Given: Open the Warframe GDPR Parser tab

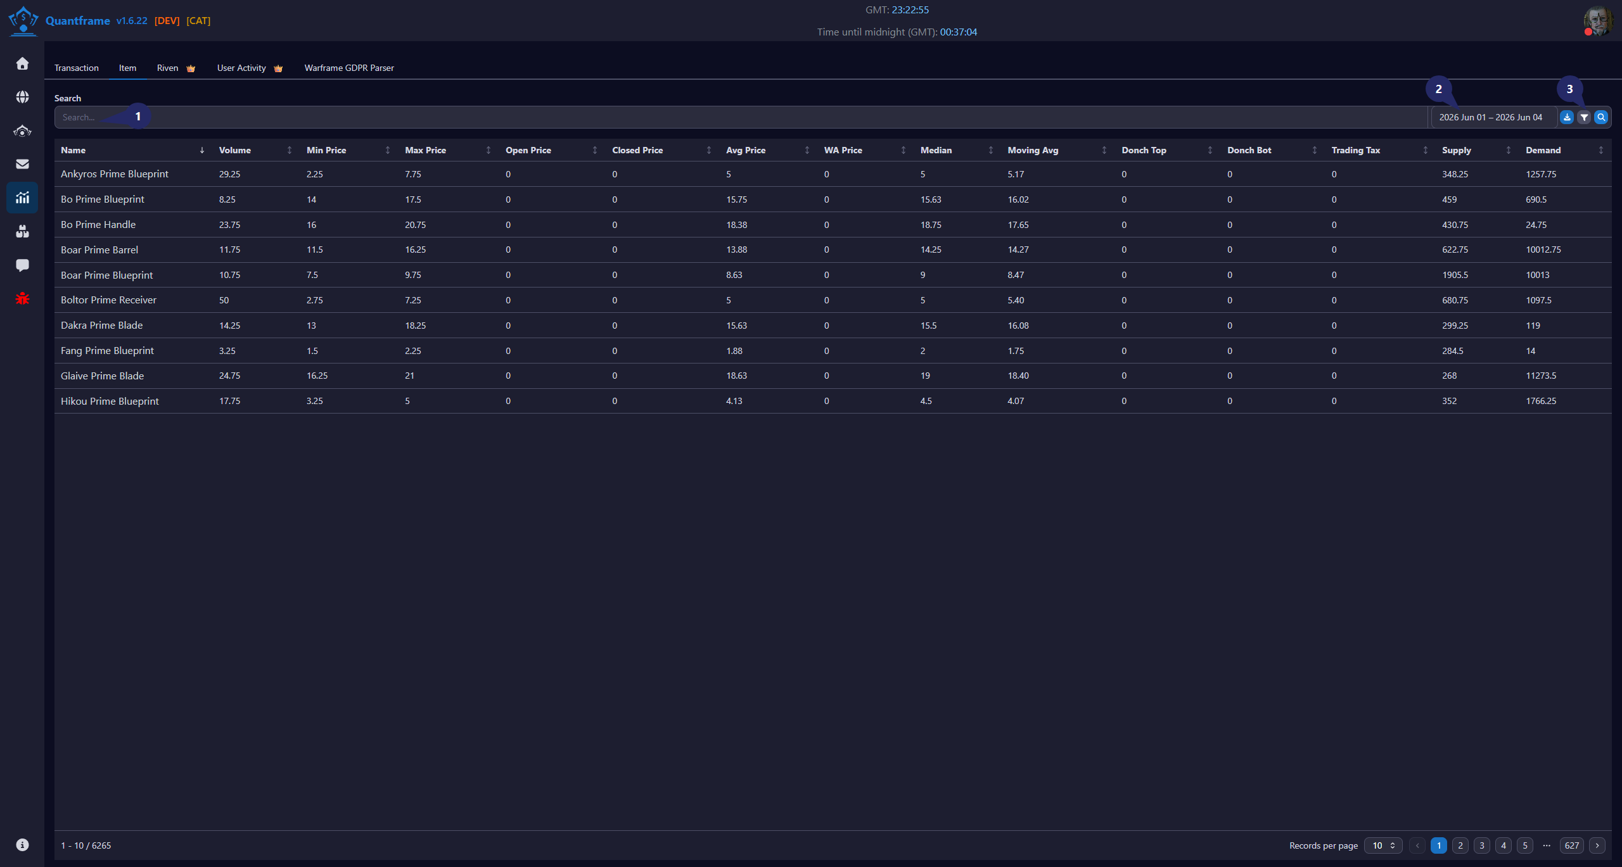Looking at the screenshot, I should tap(349, 68).
